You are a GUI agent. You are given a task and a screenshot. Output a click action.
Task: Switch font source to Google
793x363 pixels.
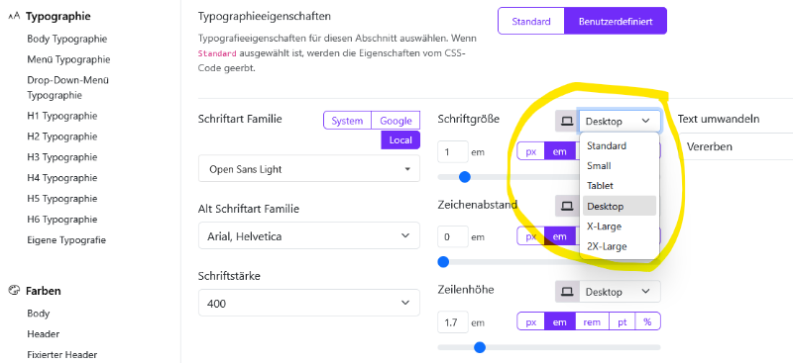point(396,121)
